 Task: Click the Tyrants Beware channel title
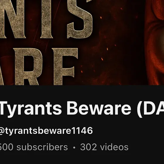(82, 109)
